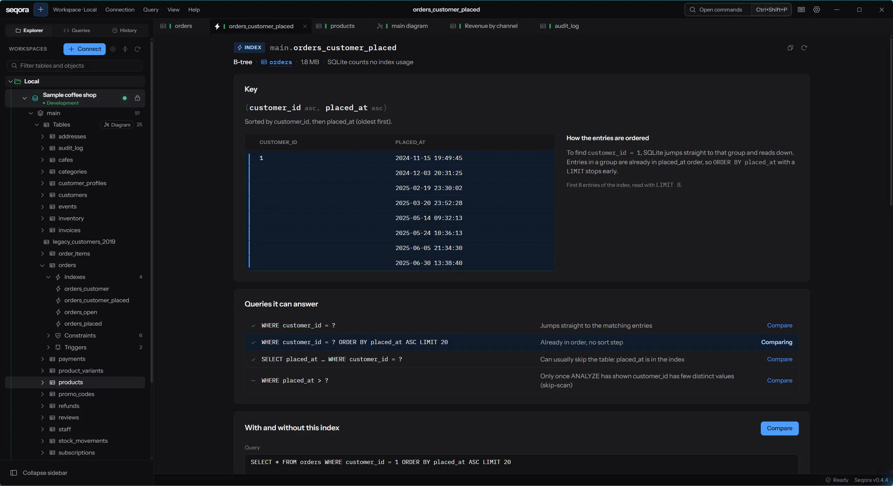Open the Queries sidebar tab
This screenshot has width=893, height=486.
(77, 30)
